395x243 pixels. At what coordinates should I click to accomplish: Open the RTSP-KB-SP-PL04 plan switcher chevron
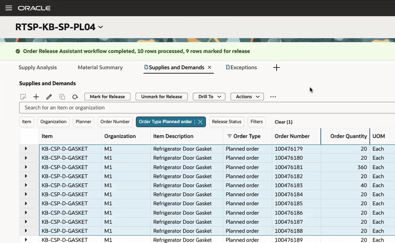pos(100,27)
